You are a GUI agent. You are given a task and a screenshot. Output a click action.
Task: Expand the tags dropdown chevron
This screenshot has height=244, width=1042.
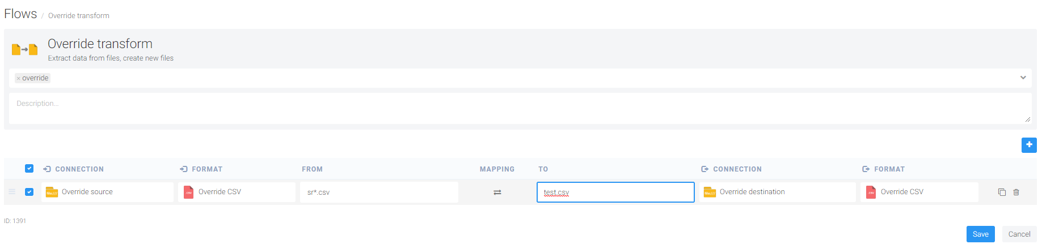[1023, 78]
